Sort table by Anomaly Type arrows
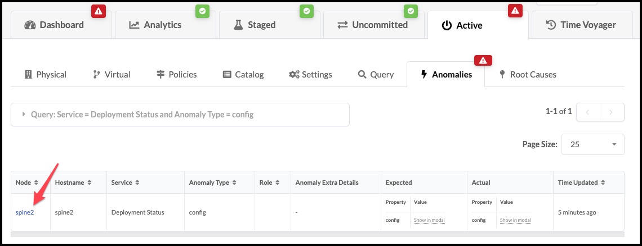The width and height of the screenshot is (642, 246). click(x=234, y=183)
